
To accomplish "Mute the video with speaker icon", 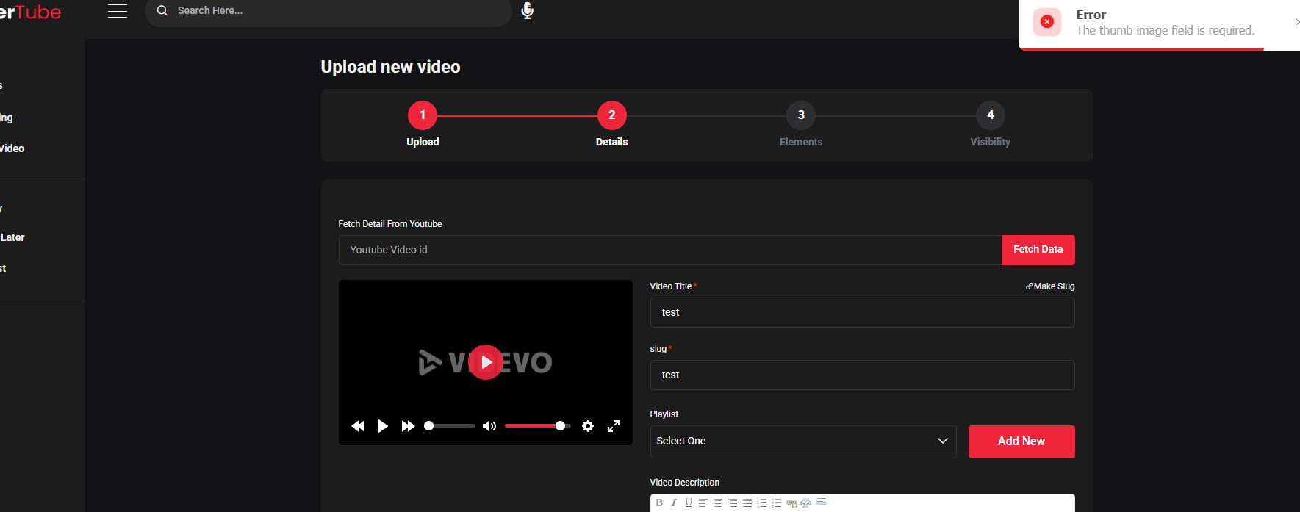I will [x=489, y=426].
